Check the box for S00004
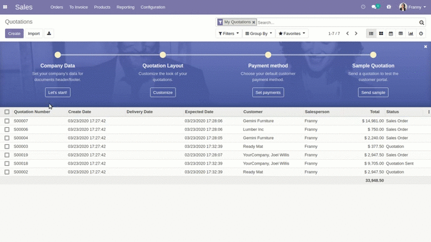 pyautogui.click(x=7, y=138)
